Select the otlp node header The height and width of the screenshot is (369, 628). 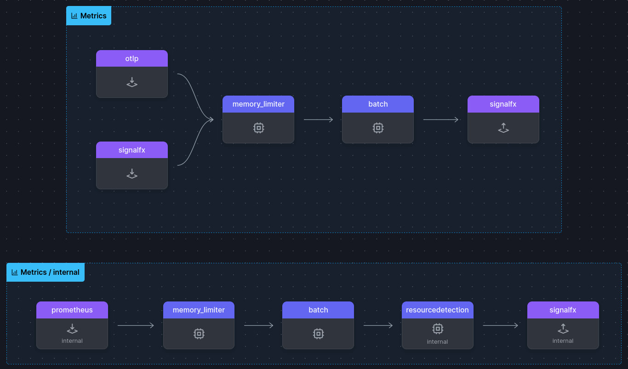click(x=132, y=58)
